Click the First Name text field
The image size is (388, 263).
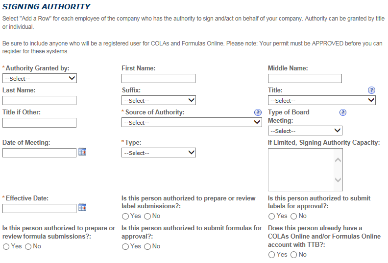158,78
